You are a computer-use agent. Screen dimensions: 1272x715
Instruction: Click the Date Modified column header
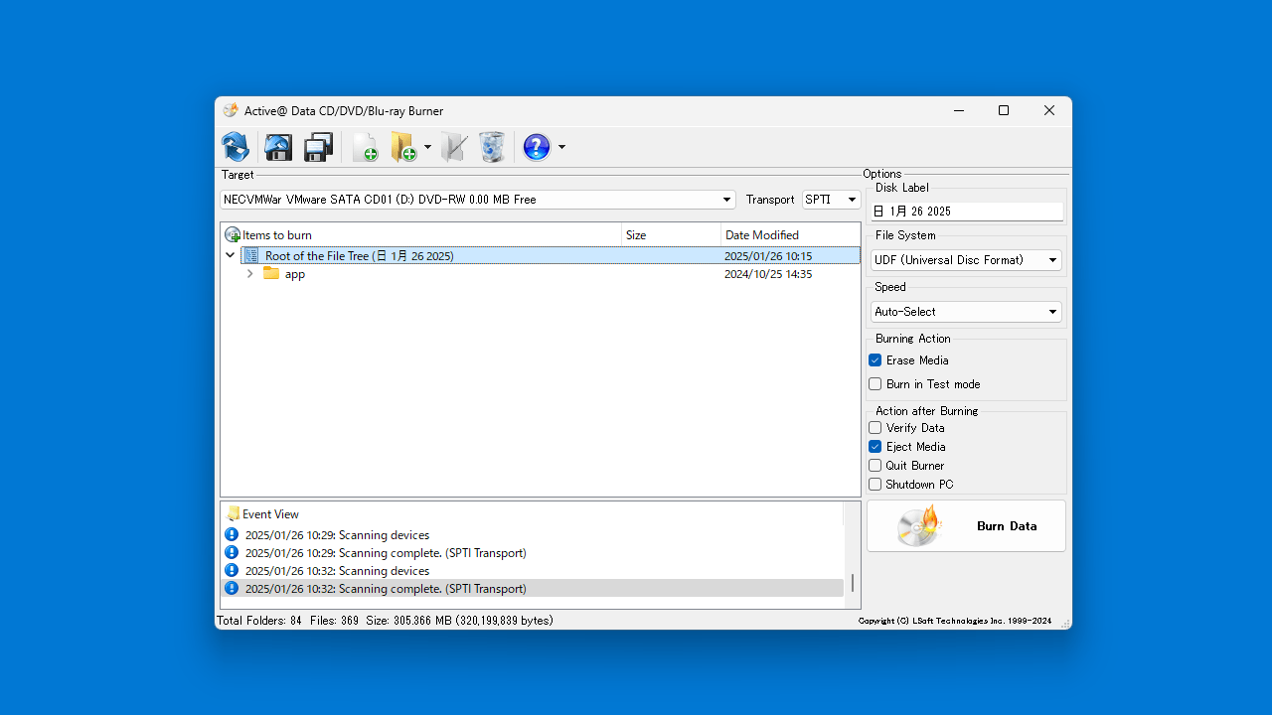click(x=790, y=235)
